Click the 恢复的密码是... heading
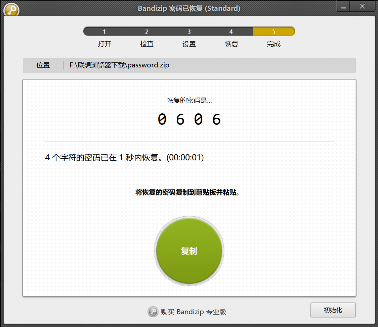Viewport: 378px width, 327px height. (189, 100)
